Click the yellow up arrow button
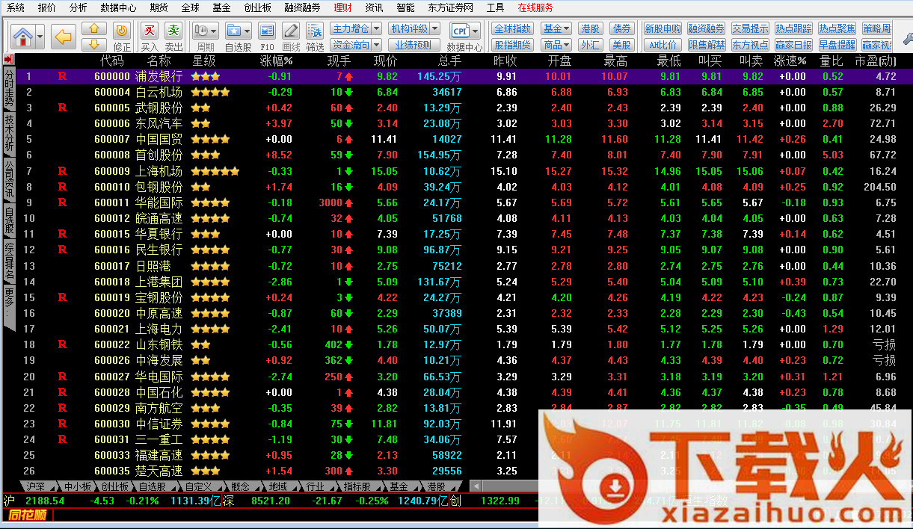 pos(93,29)
